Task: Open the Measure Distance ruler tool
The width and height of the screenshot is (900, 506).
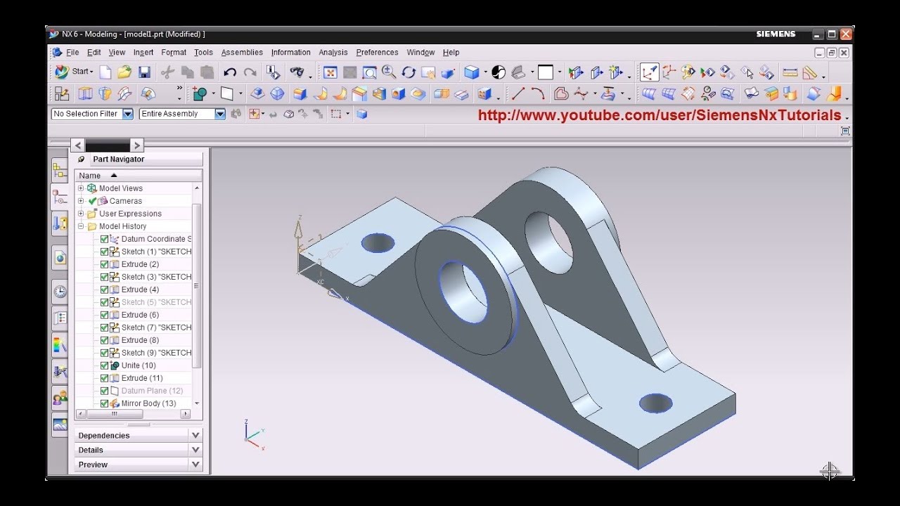Action: [x=790, y=72]
